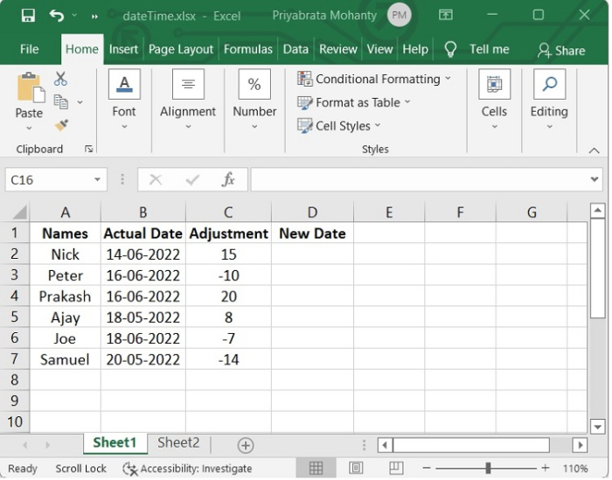
Task: Click the Undo arrow icon
Action: [57, 16]
